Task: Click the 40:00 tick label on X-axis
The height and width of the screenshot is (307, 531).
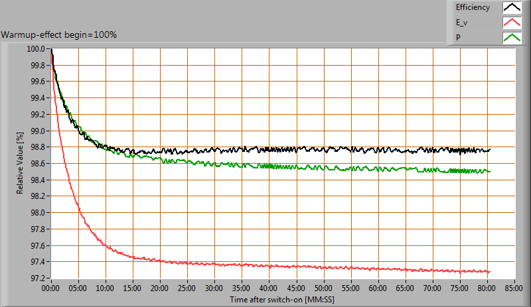Action: coord(269,290)
